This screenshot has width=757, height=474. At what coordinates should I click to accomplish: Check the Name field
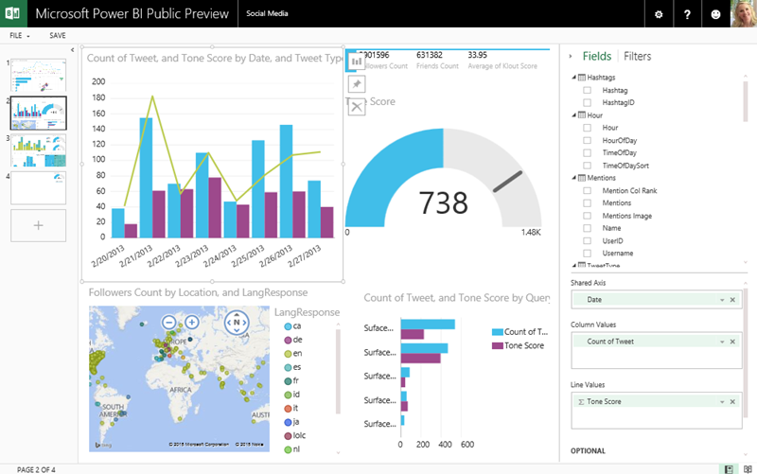click(x=587, y=228)
